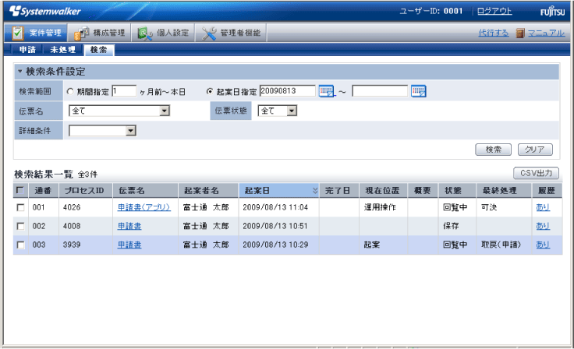The height and width of the screenshot is (349, 574).
Task: Open the end date calendar picker icon
Action: [x=419, y=91]
